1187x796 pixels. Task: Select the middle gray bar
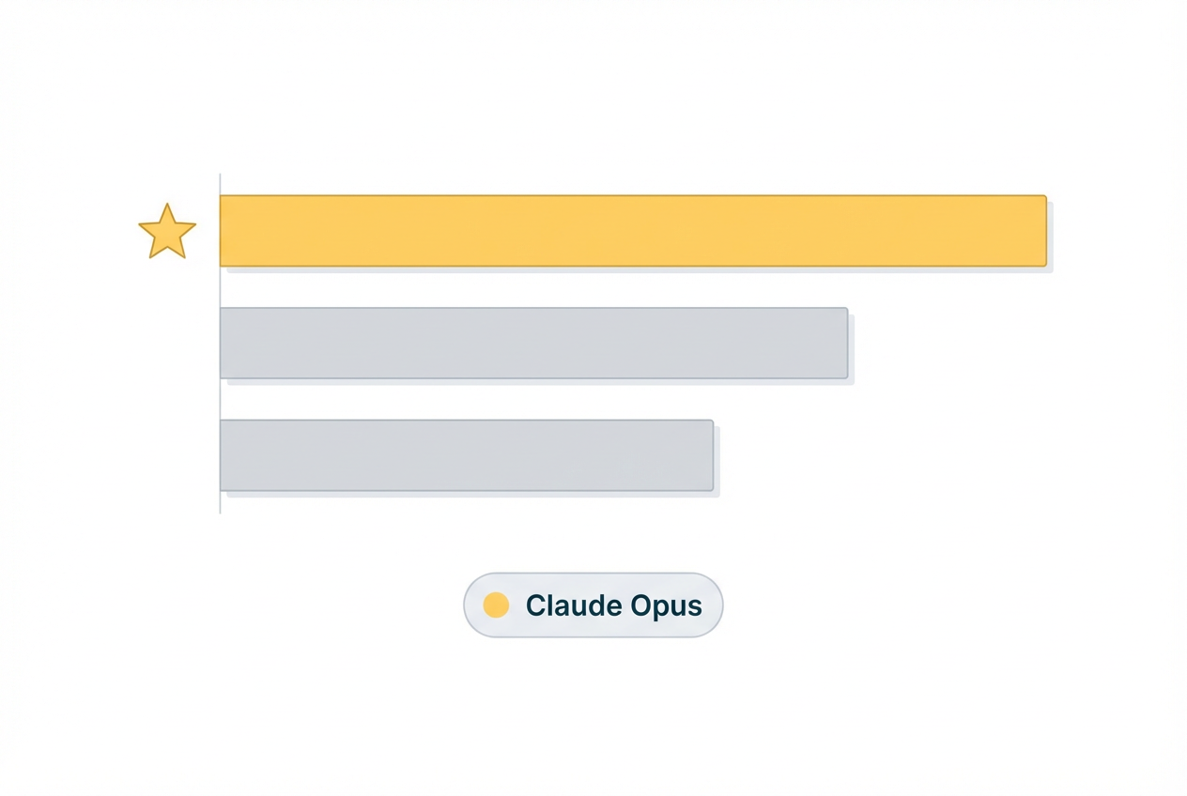tap(533, 343)
